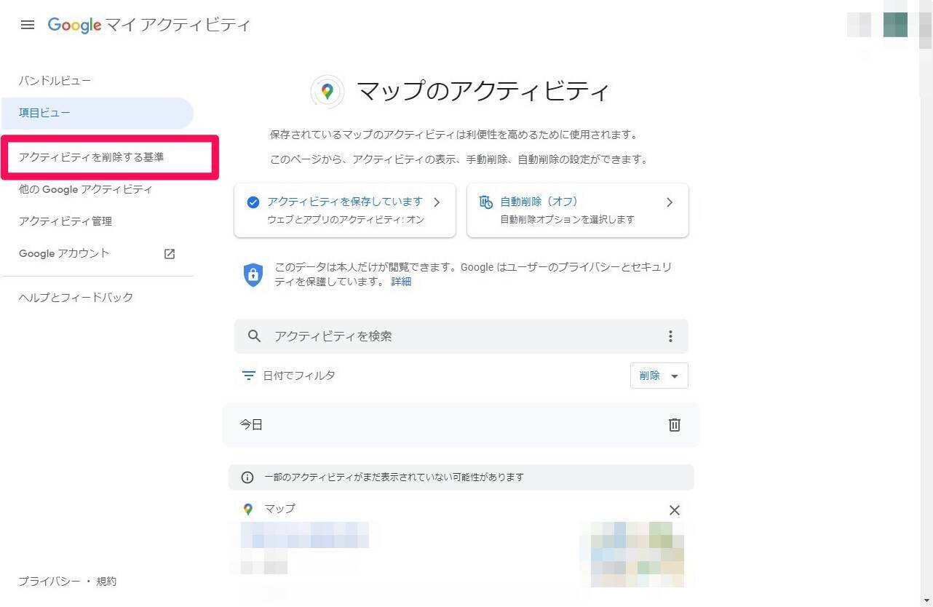
Task: Click the info icon in the notice banner
Action: [247, 477]
